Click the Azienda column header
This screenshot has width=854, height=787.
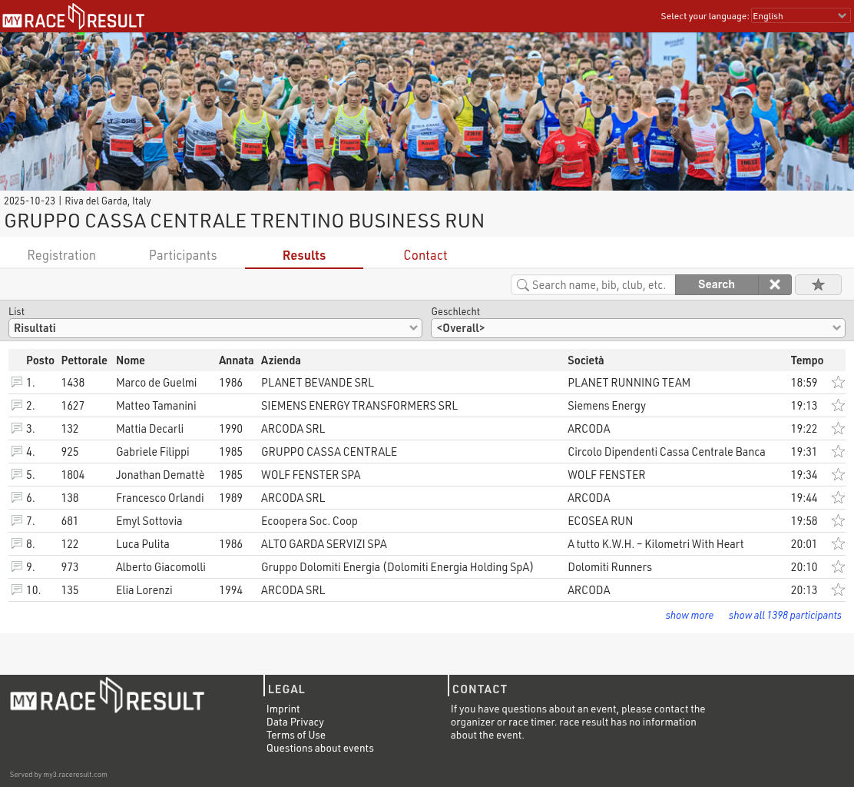(x=280, y=360)
